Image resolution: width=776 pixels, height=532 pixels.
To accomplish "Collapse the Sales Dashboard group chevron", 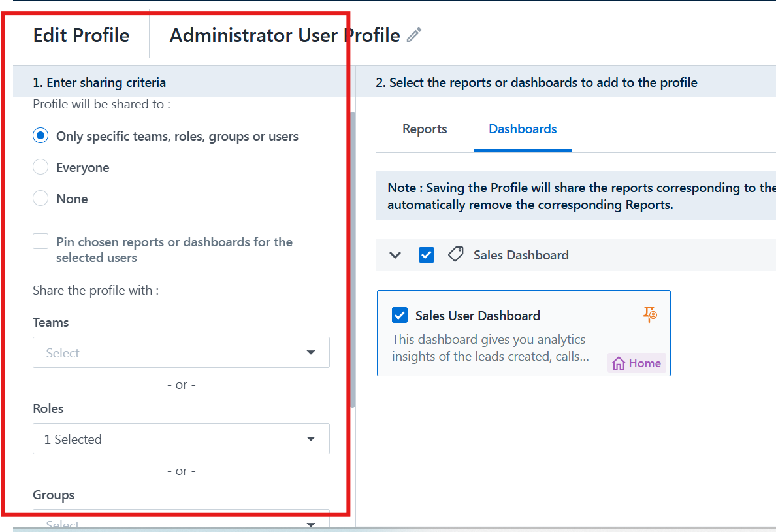I will point(395,255).
